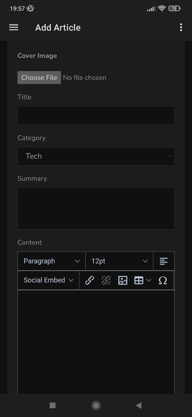
Task: Click the insert table icon
Action: click(139, 280)
